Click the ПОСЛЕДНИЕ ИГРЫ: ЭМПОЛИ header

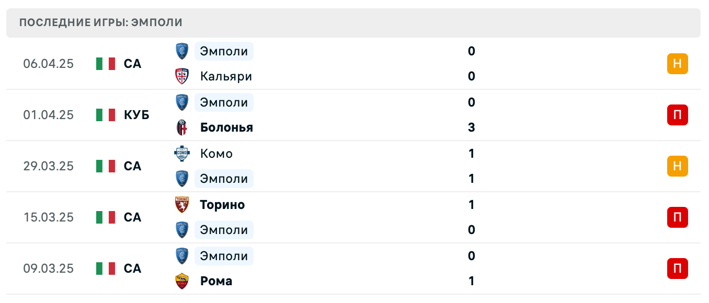[x=100, y=22]
